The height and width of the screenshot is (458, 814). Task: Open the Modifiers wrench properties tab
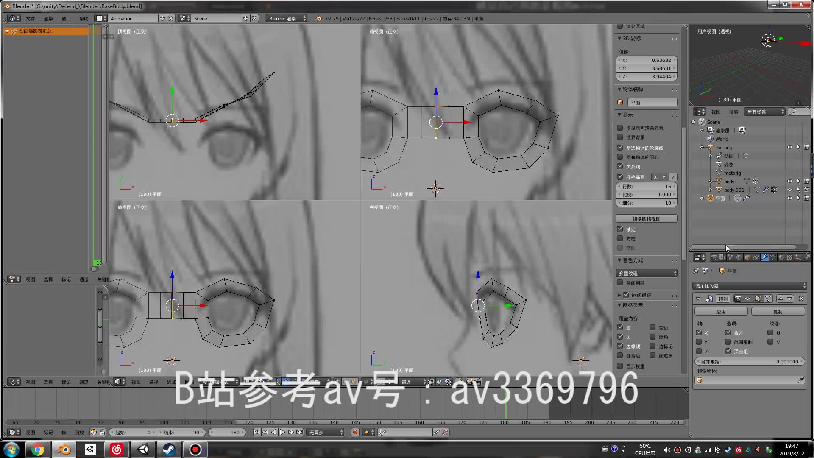764,257
